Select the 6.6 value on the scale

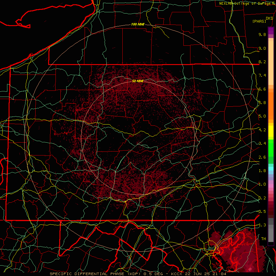(x=262, y=89)
